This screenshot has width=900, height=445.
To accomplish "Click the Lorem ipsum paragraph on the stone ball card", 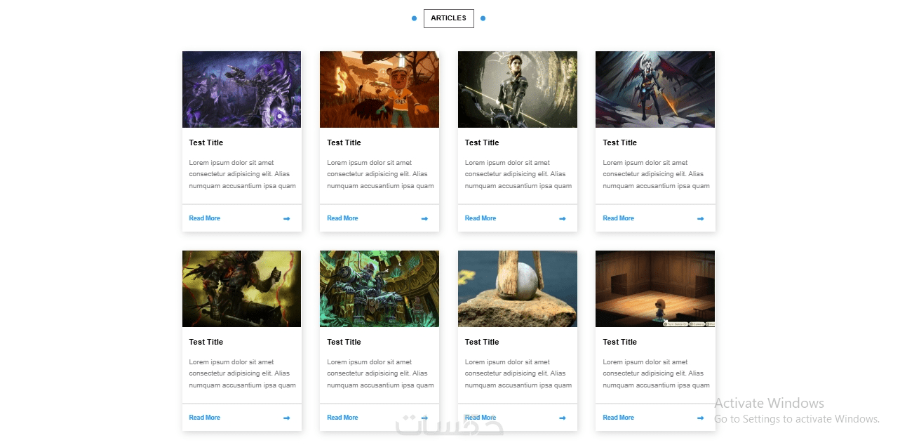I will tap(518, 373).
